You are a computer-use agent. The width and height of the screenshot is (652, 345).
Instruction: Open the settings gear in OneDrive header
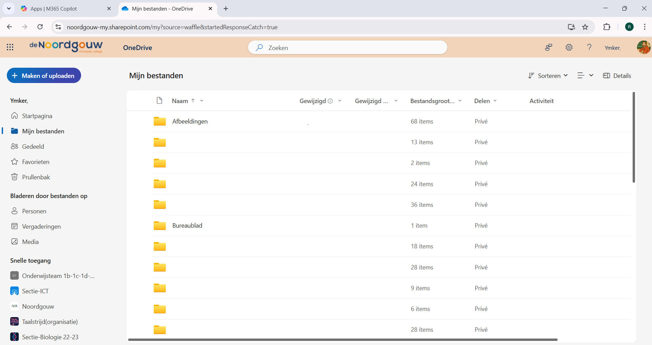pyautogui.click(x=569, y=47)
